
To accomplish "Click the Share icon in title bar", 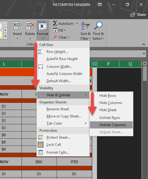I will tap(132, 15).
